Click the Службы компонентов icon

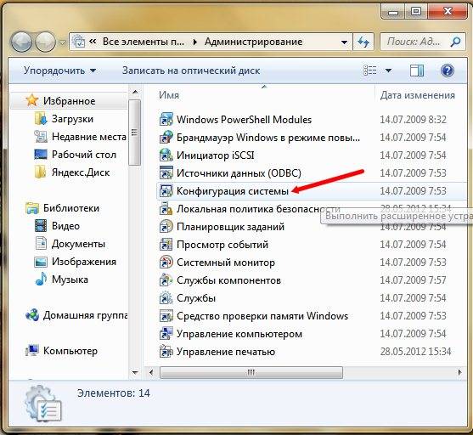pyautogui.click(x=166, y=280)
